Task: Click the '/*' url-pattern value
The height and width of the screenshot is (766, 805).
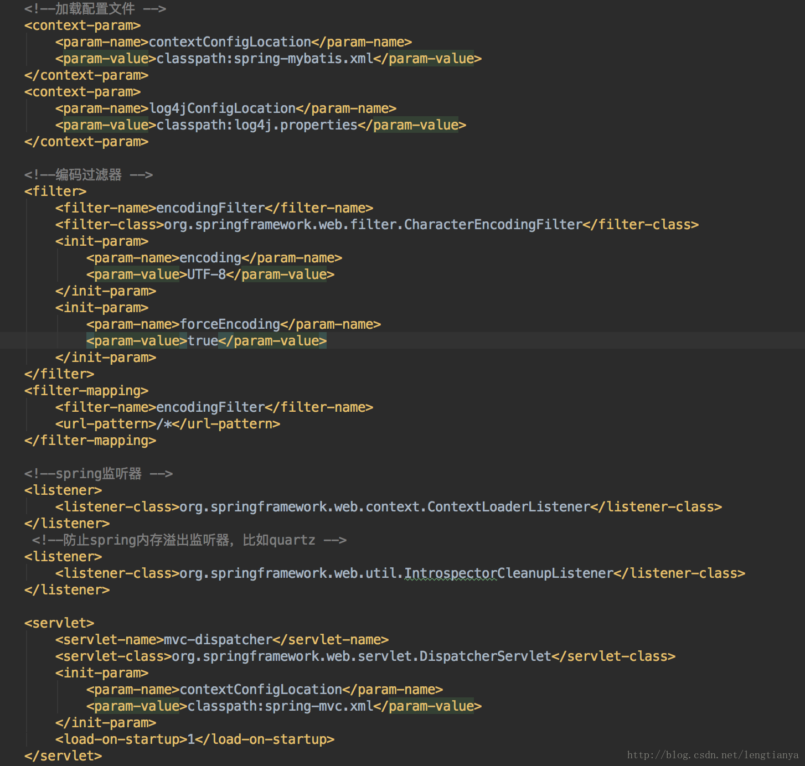Action: click(x=164, y=424)
